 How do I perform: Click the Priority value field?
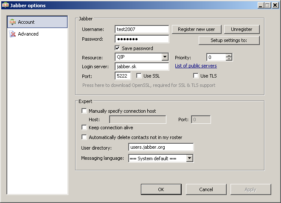[216, 57]
